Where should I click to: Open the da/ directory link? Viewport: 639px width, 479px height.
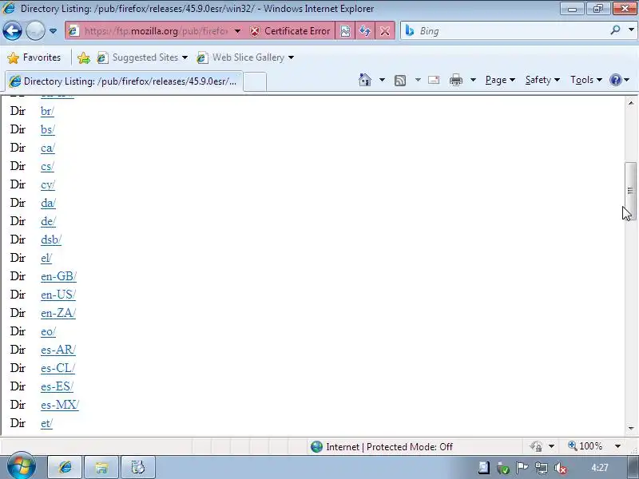coord(48,203)
